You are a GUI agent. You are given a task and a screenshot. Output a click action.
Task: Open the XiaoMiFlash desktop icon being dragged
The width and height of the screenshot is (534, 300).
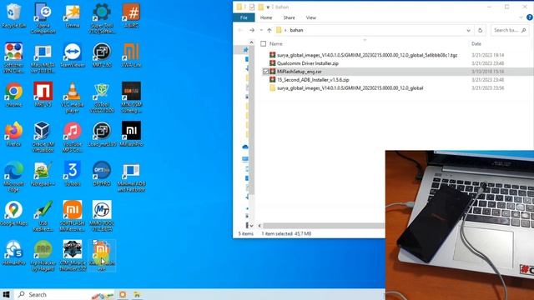pos(102,255)
